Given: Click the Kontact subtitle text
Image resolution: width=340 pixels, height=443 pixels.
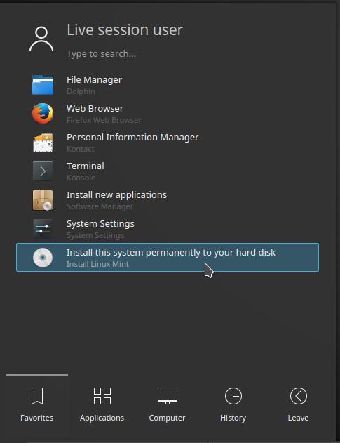Looking at the screenshot, I should click(81, 149).
